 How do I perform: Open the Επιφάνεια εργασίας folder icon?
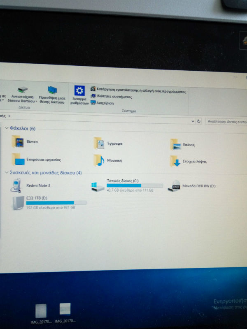(x=18, y=159)
